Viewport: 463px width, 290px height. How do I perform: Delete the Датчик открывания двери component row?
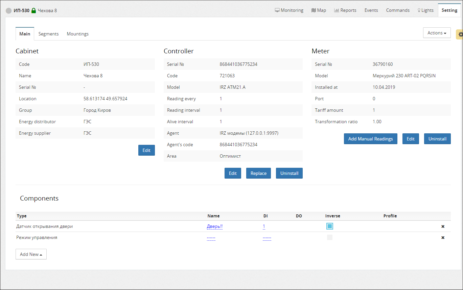pyautogui.click(x=443, y=227)
